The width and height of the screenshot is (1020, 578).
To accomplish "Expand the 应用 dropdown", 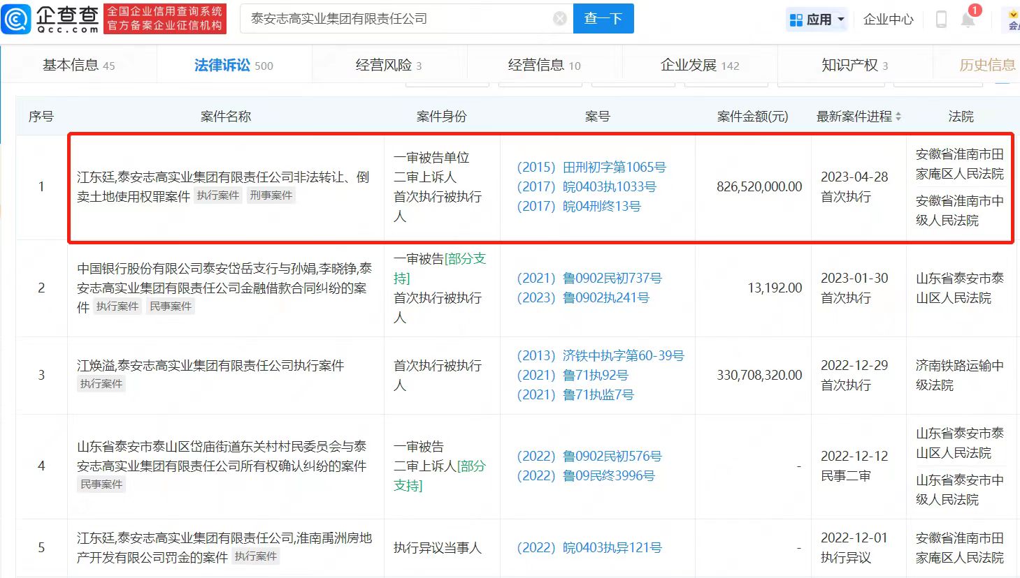I will point(841,20).
